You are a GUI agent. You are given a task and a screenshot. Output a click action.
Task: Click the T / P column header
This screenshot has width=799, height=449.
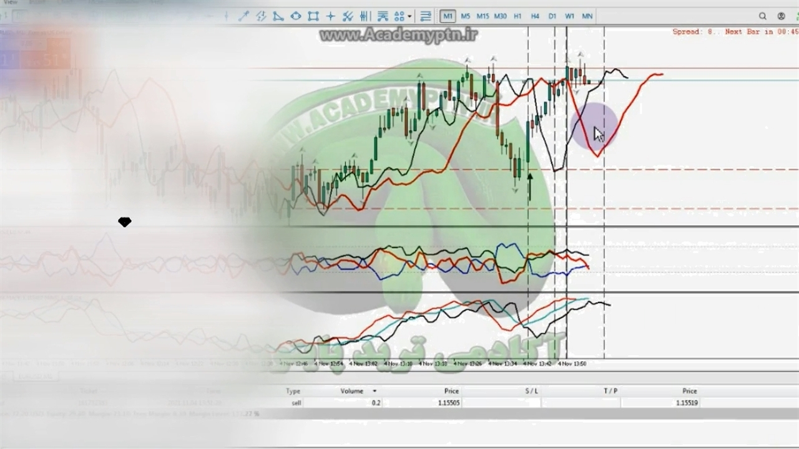tap(610, 391)
